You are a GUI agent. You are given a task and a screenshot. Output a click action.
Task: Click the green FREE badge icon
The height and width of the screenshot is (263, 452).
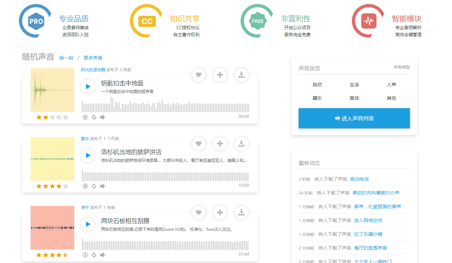point(258,21)
